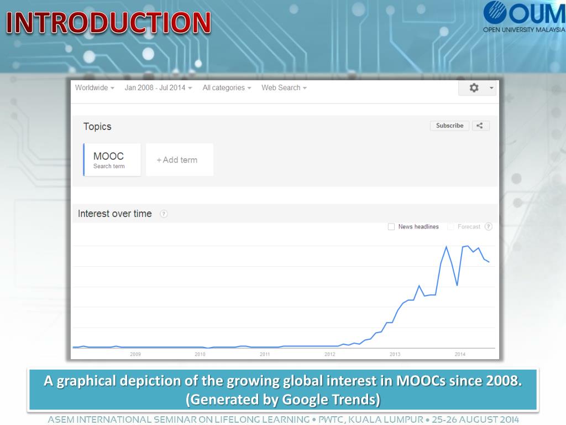Toggle the Forecast checkbox
This screenshot has height=425, width=566.
450,226
